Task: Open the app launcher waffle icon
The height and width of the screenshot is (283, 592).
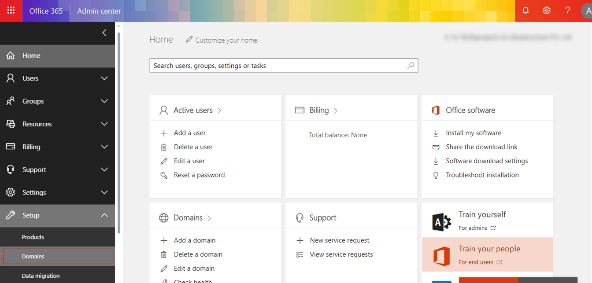Action: tap(11, 11)
